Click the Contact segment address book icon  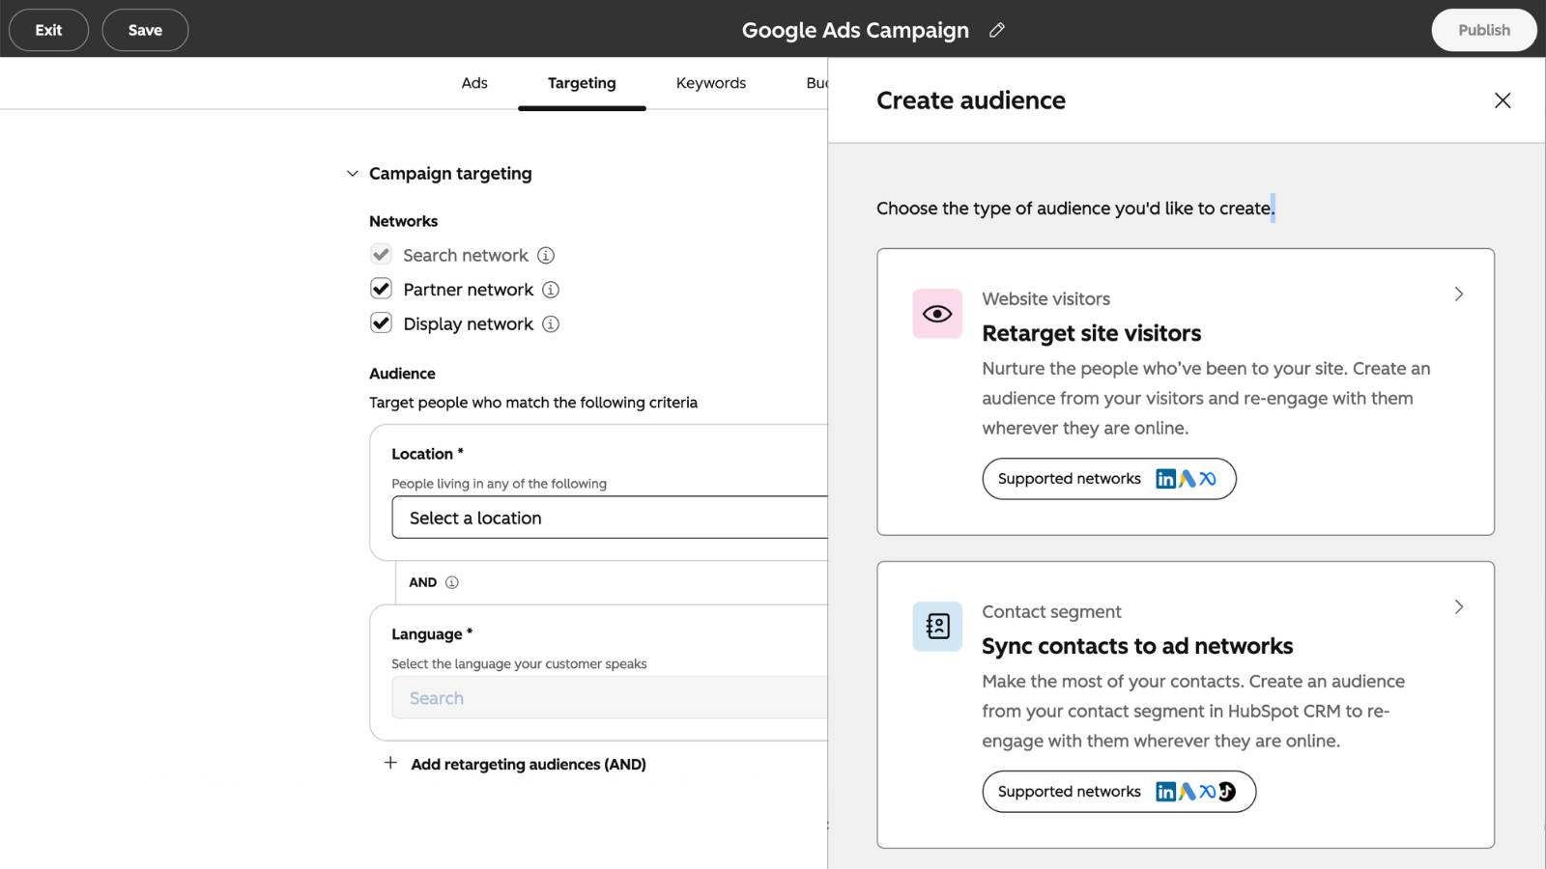tap(937, 627)
